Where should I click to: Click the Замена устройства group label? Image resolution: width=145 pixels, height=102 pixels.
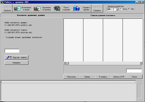[116, 6]
